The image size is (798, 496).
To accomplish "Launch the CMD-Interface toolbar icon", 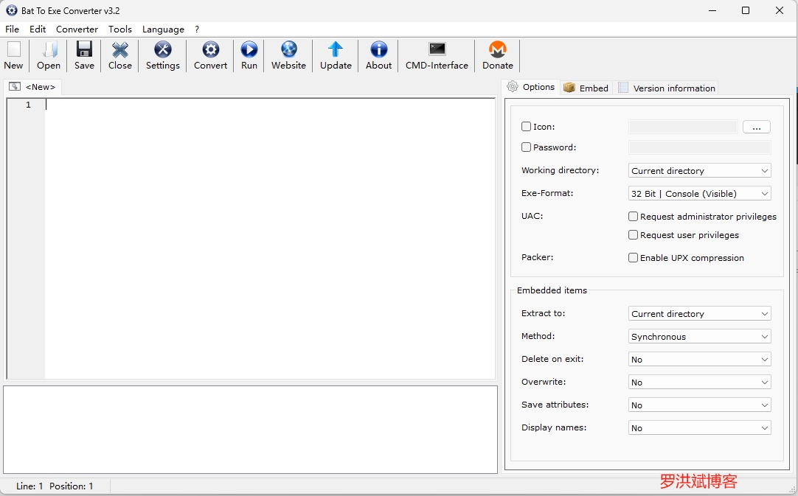I will tap(437, 49).
